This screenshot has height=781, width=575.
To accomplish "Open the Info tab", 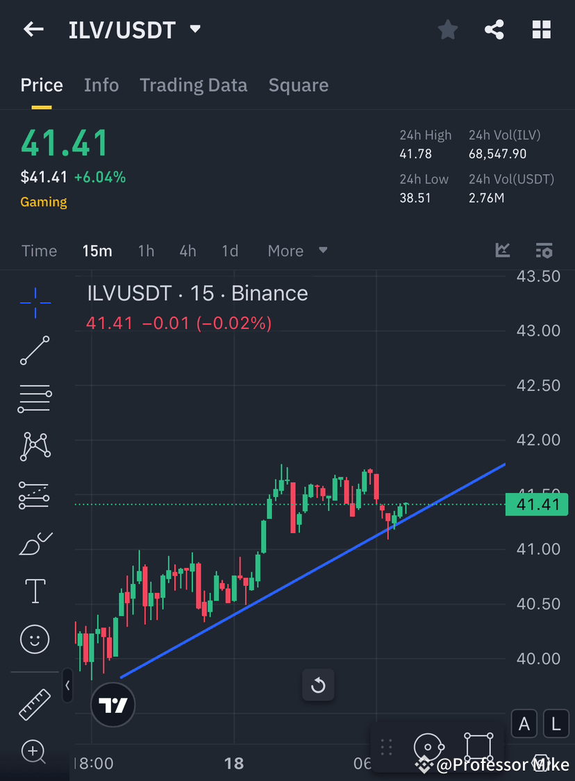I will [x=101, y=85].
